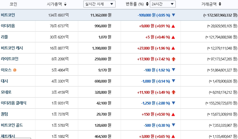Open 라이트코인 coin link
238x139 pixels.
(x=10, y=59)
